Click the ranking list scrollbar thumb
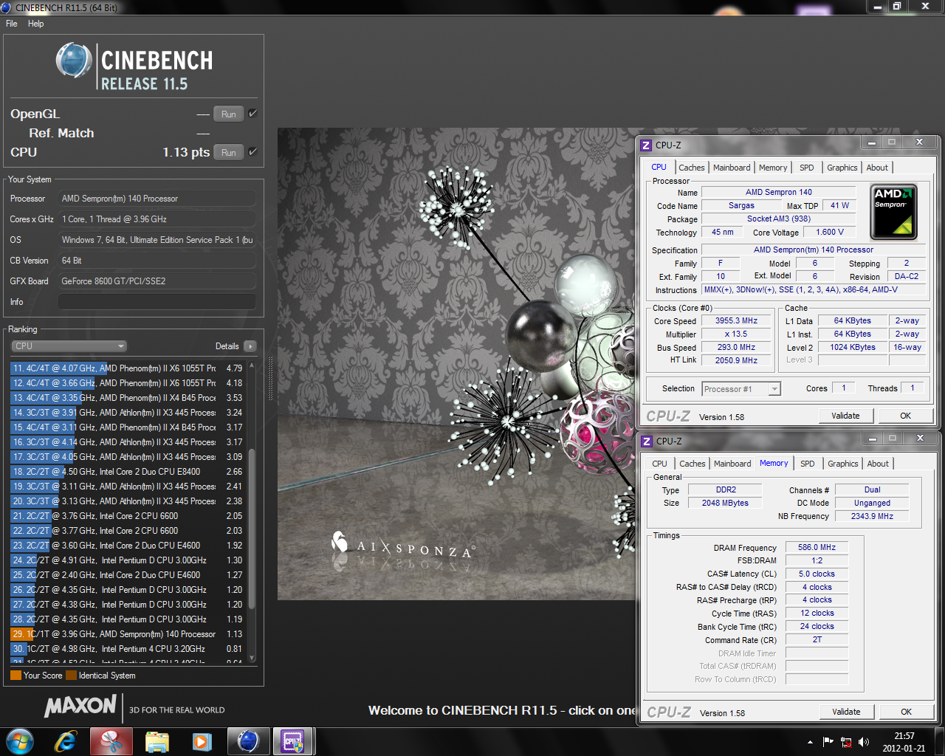945x756 pixels. pyautogui.click(x=252, y=529)
